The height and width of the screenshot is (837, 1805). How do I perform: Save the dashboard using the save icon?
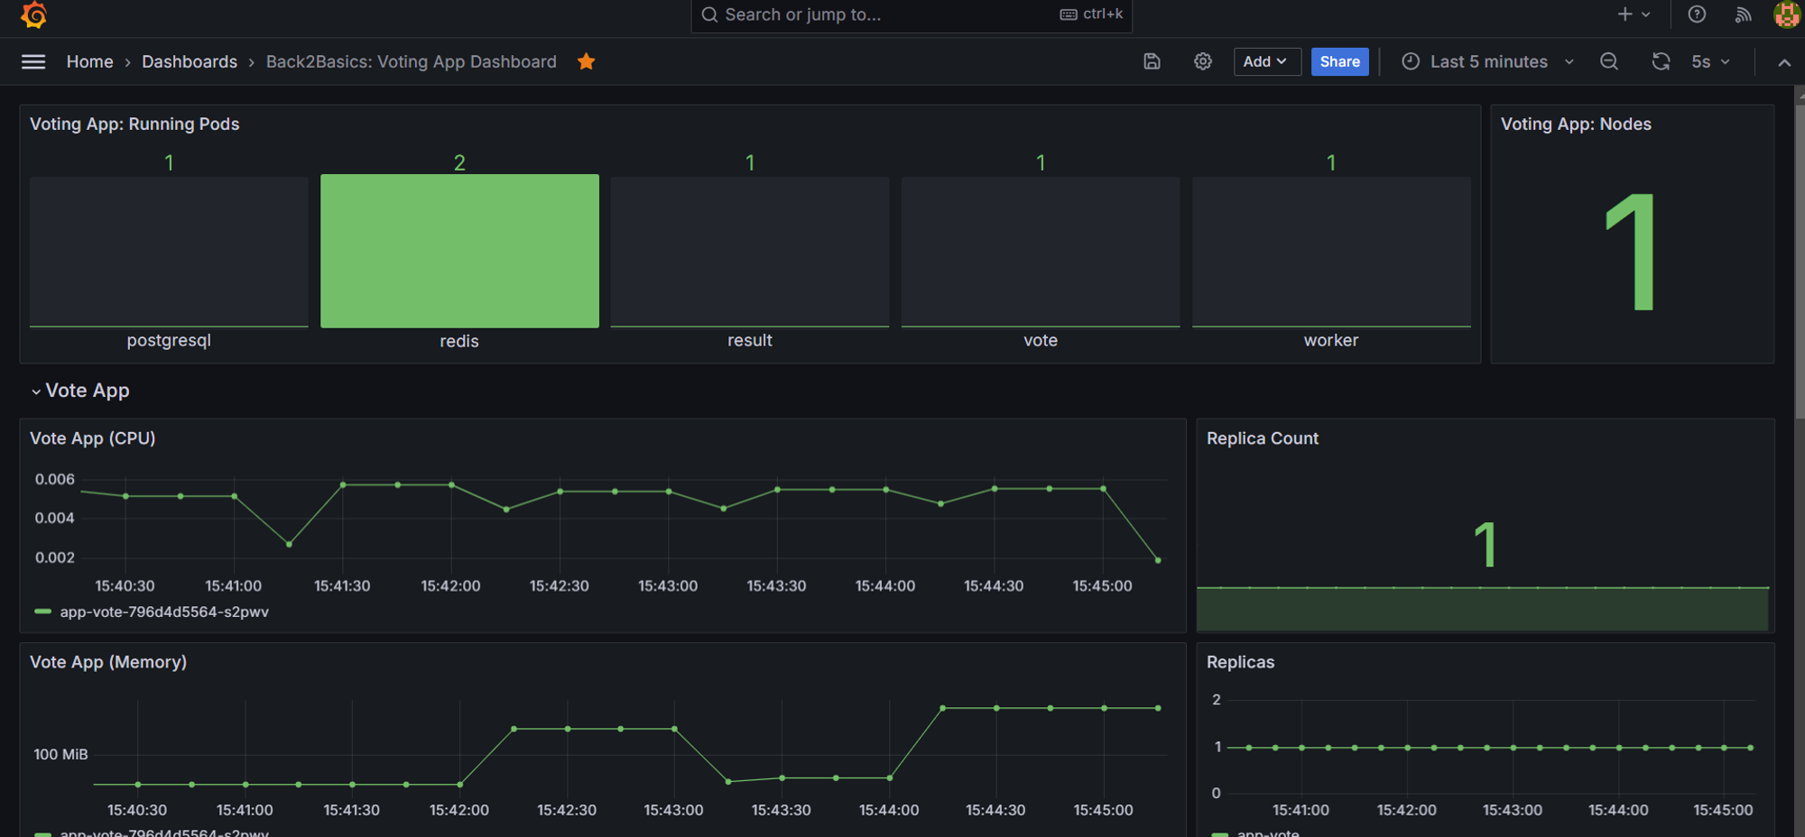tap(1152, 61)
